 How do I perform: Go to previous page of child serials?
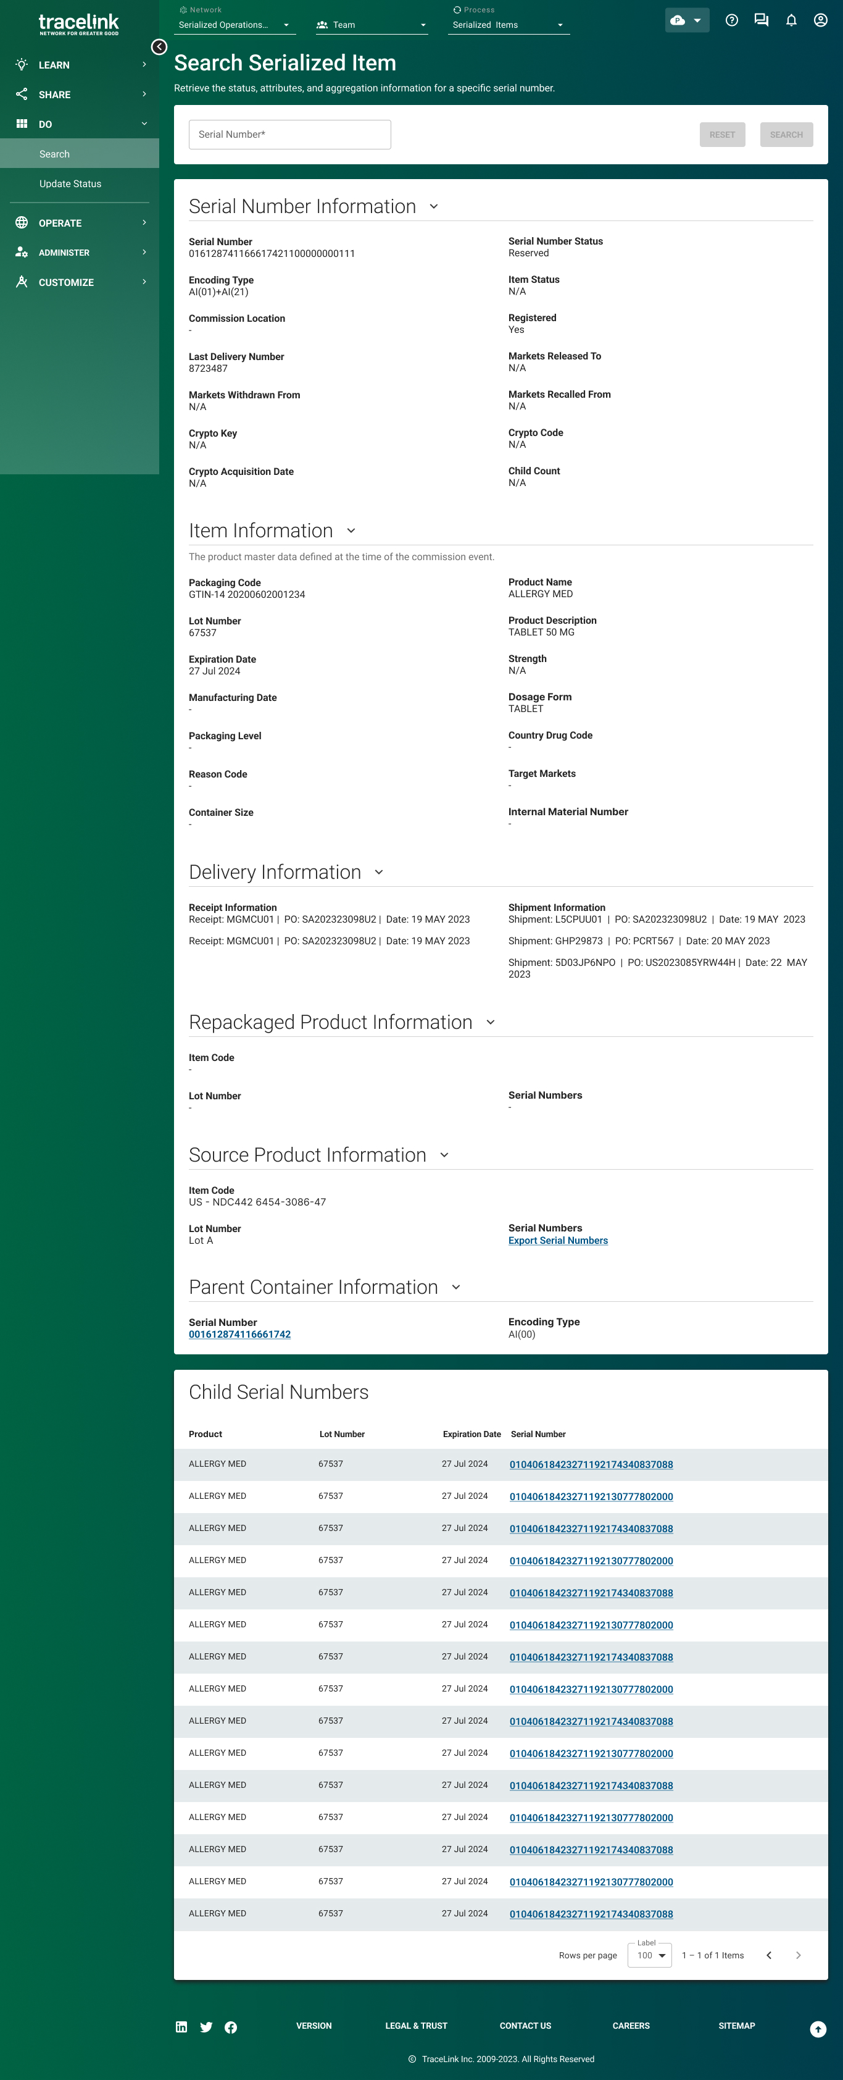(x=769, y=1955)
